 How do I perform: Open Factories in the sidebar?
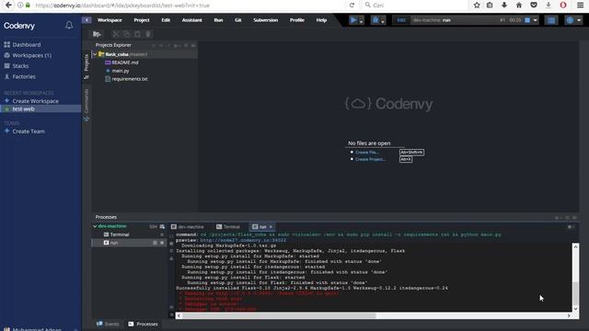coord(24,76)
